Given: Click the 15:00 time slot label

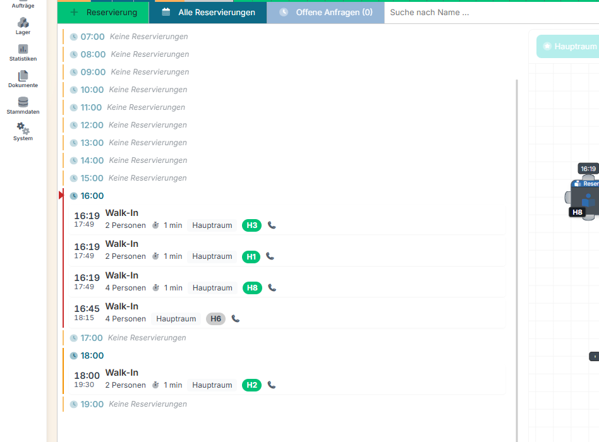Looking at the screenshot, I should [92, 178].
